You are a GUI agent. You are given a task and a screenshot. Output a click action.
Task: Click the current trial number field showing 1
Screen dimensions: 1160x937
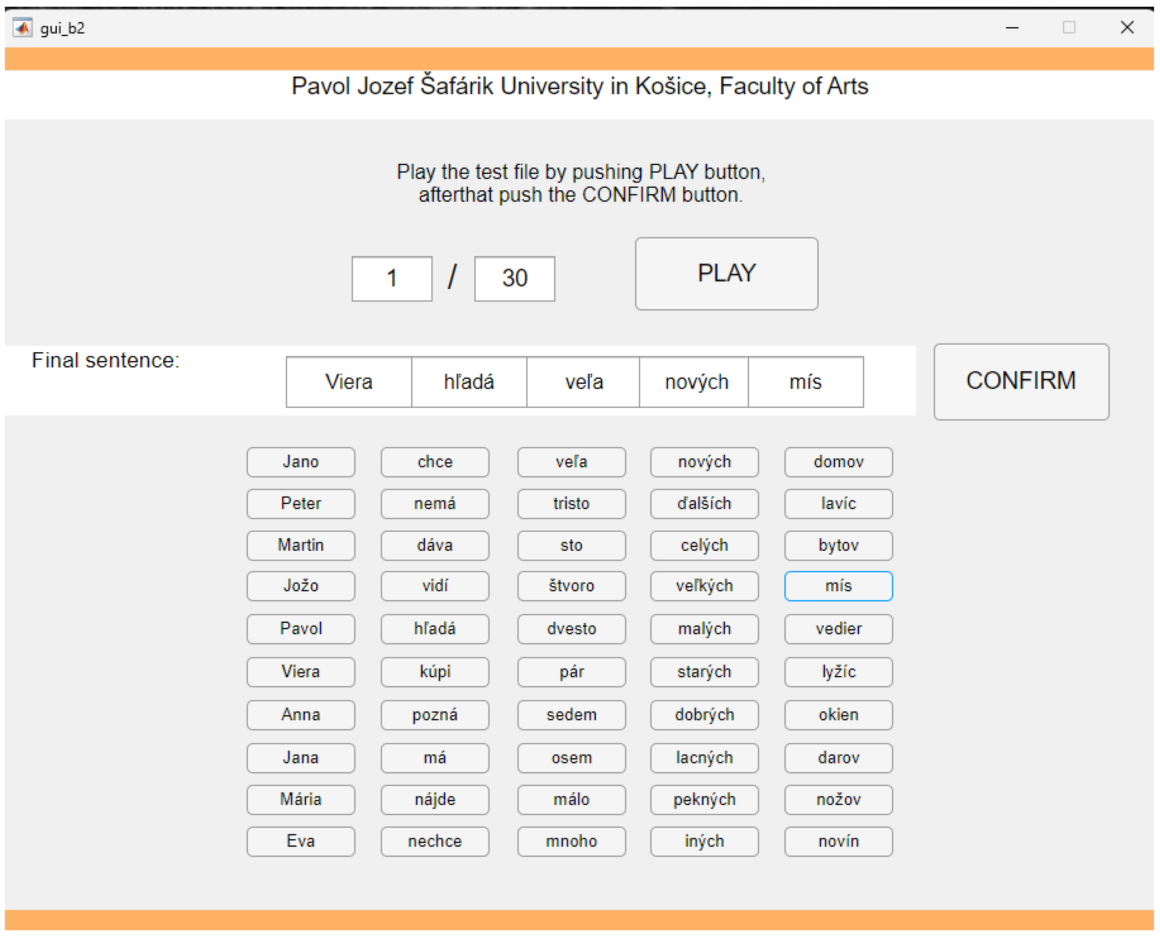(x=392, y=279)
